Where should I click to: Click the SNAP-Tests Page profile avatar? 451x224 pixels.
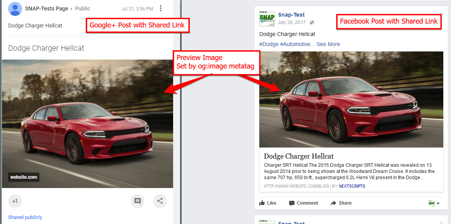pos(15,9)
